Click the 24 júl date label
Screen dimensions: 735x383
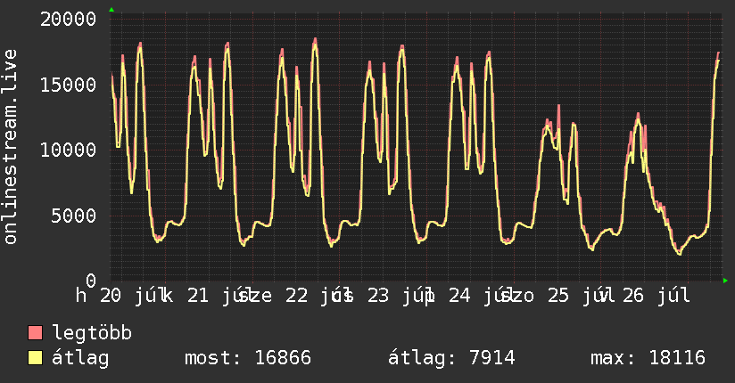(477, 296)
